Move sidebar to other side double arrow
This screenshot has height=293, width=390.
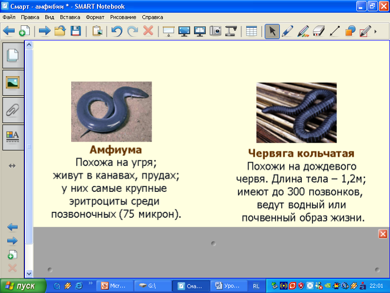[x=12, y=166]
